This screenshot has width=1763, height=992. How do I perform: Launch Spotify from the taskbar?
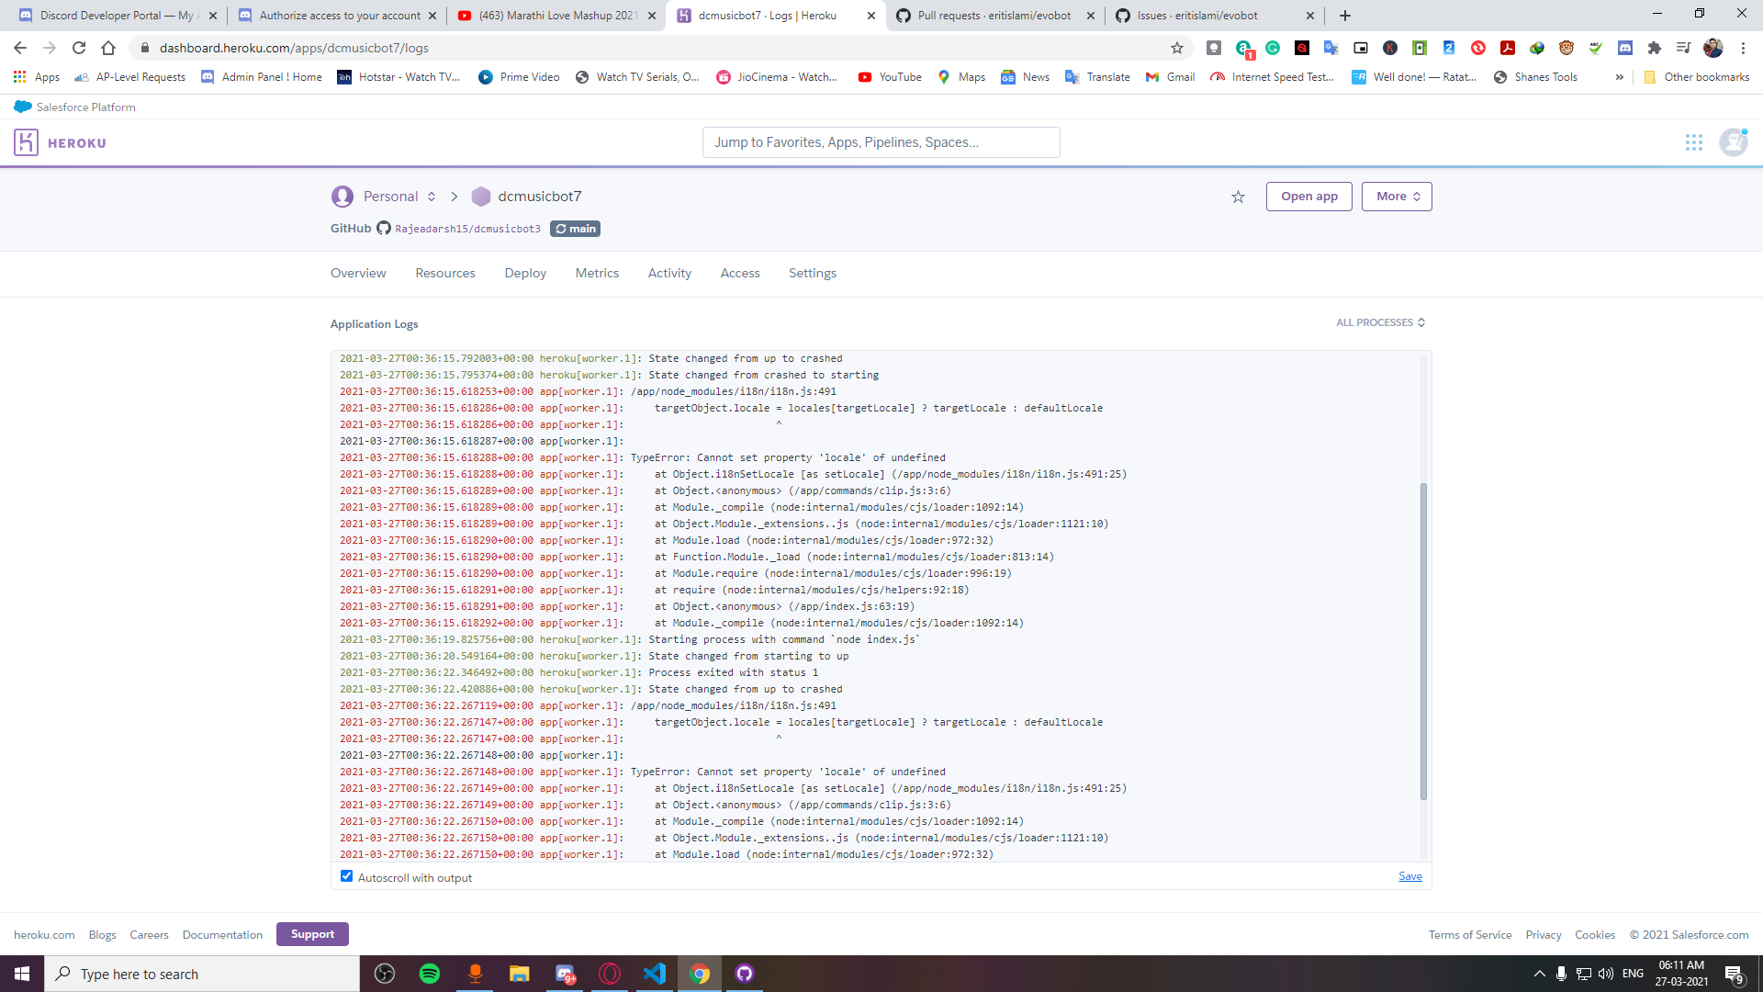click(429, 974)
